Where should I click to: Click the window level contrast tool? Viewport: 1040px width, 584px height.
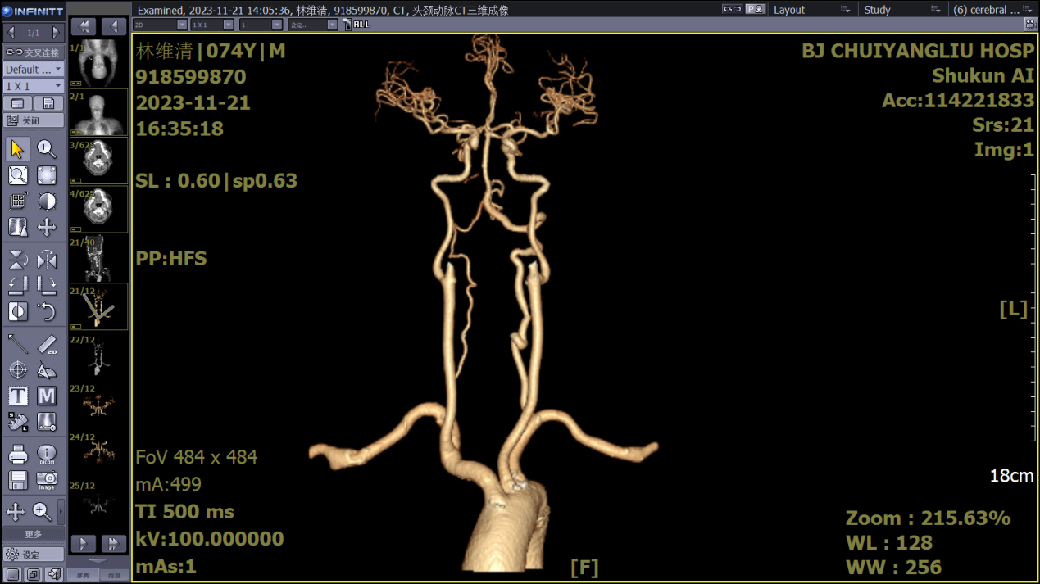pos(47,201)
